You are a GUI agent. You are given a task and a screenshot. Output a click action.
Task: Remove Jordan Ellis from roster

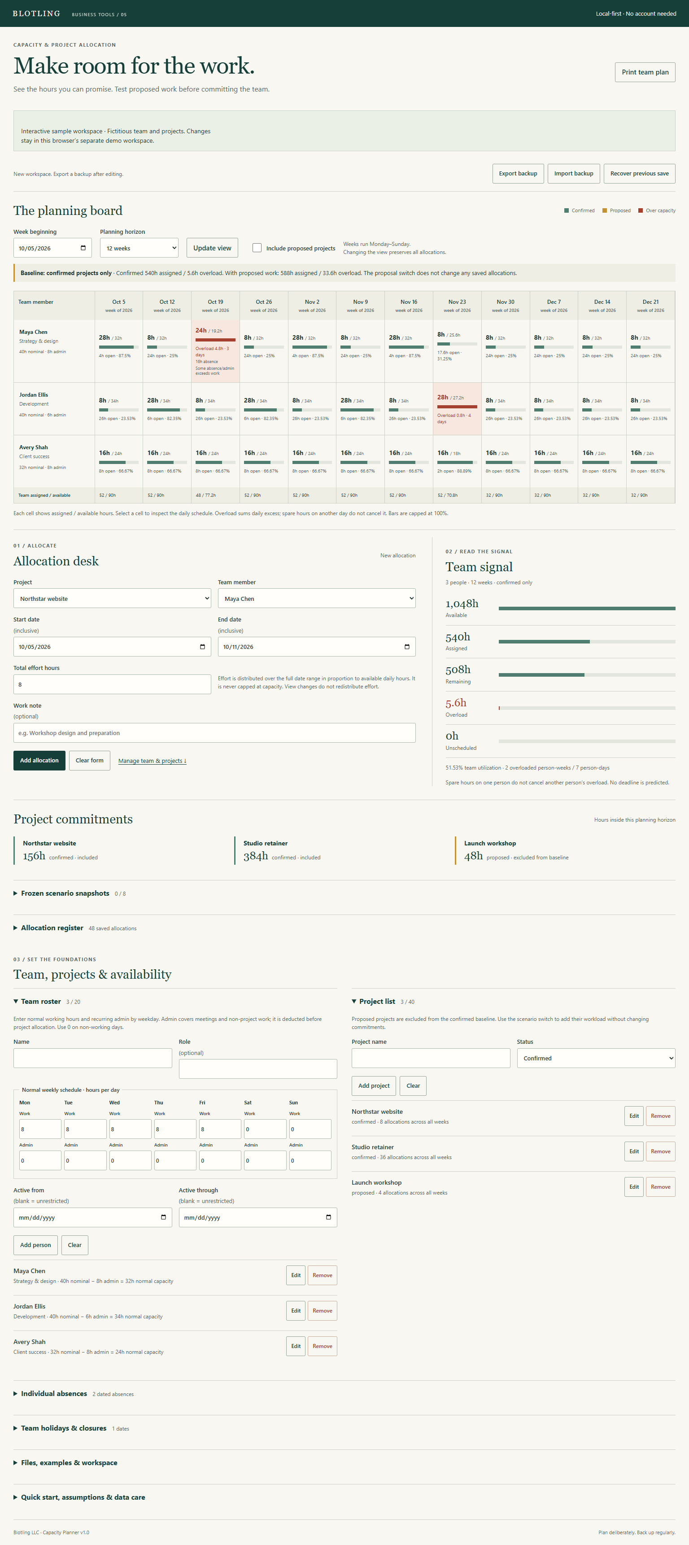click(x=323, y=1310)
